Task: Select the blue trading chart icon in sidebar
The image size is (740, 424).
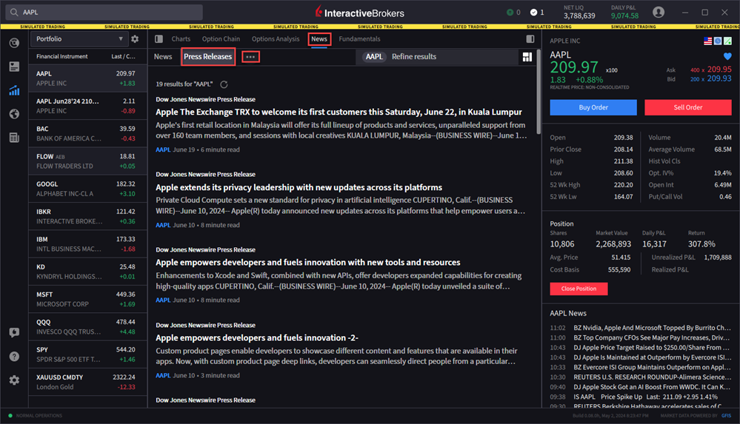Action: [x=14, y=90]
